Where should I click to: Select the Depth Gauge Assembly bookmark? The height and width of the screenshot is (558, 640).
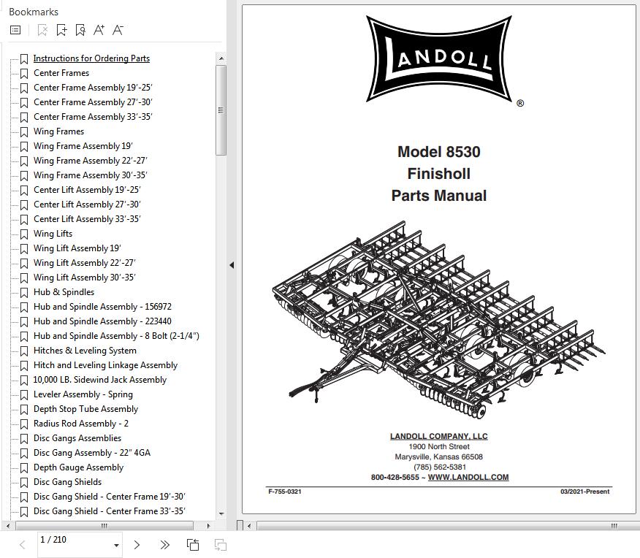point(78,467)
